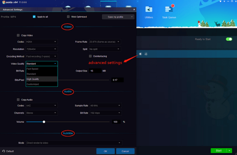Close the Advanced Settings dialog
Viewport: 237px width, 155px height.
134,9
